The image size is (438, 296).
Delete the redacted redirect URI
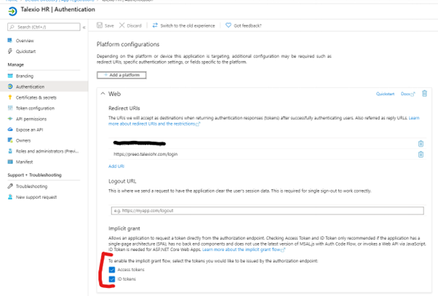(x=421, y=143)
